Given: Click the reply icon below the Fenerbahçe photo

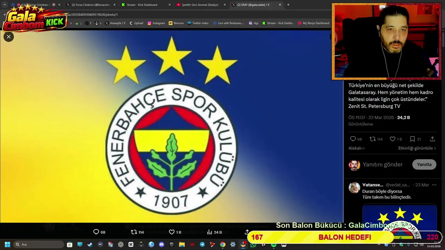Looking at the screenshot, I should (96, 232).
